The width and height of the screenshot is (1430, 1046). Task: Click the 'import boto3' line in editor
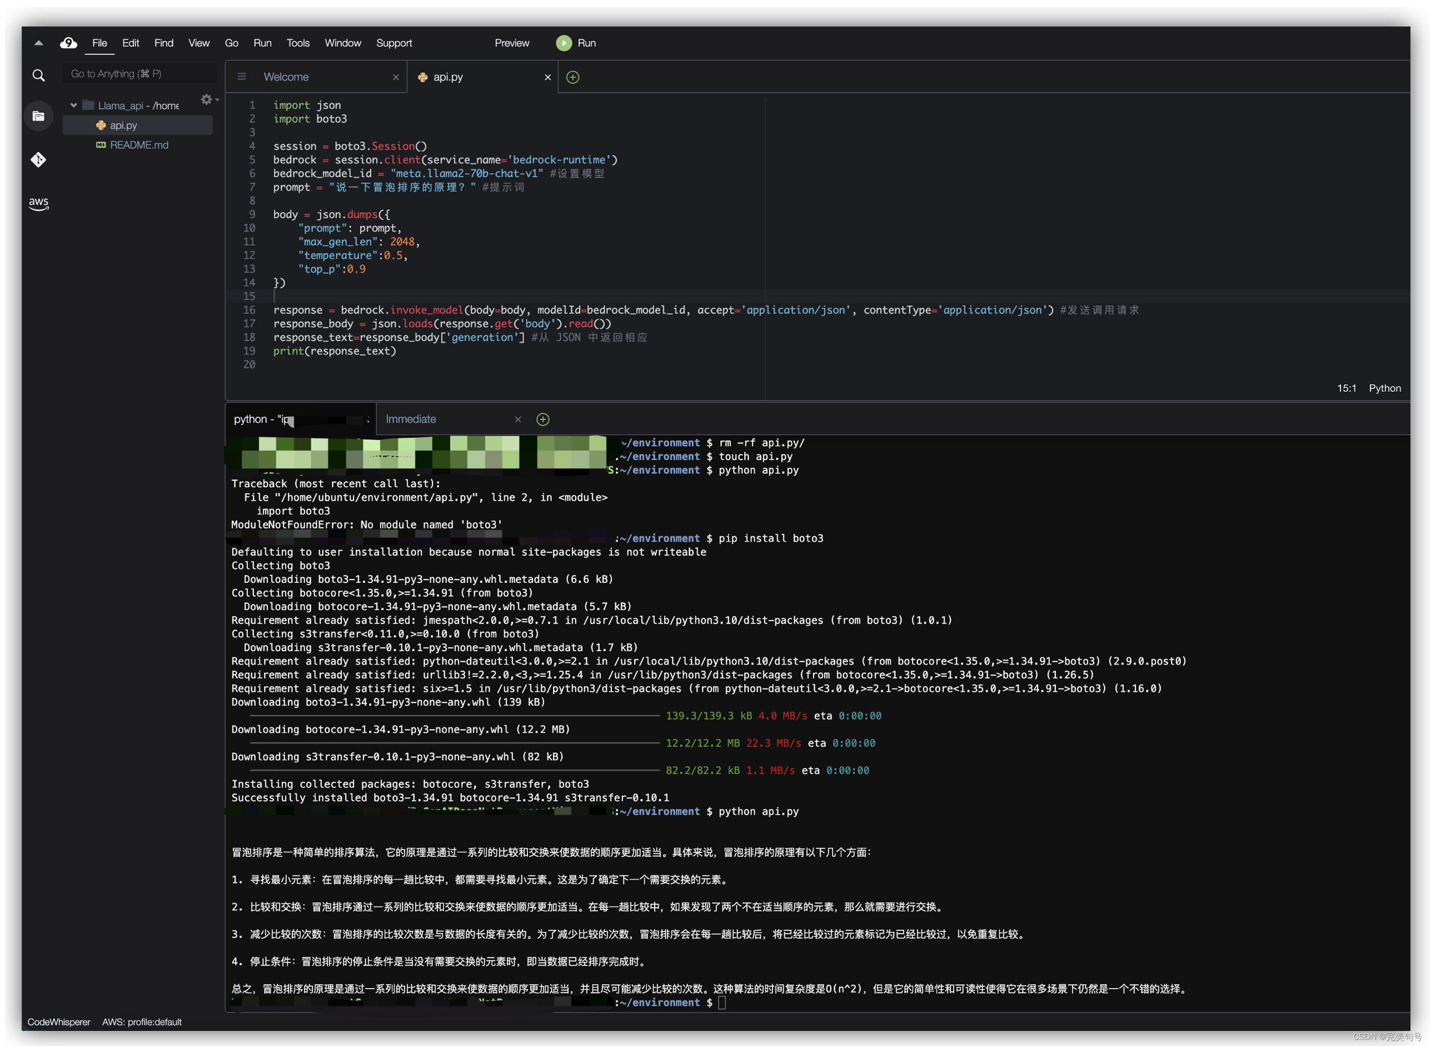(x=310, y=118)
